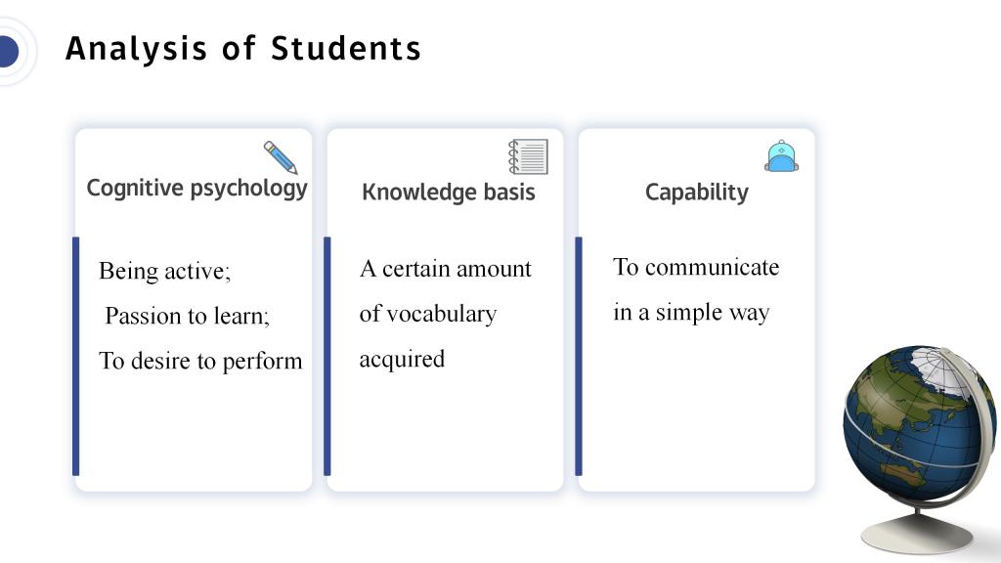Select 'A certain amount' text line
This screenshot has width=1001, height=563.
click(x=445, y=269)
